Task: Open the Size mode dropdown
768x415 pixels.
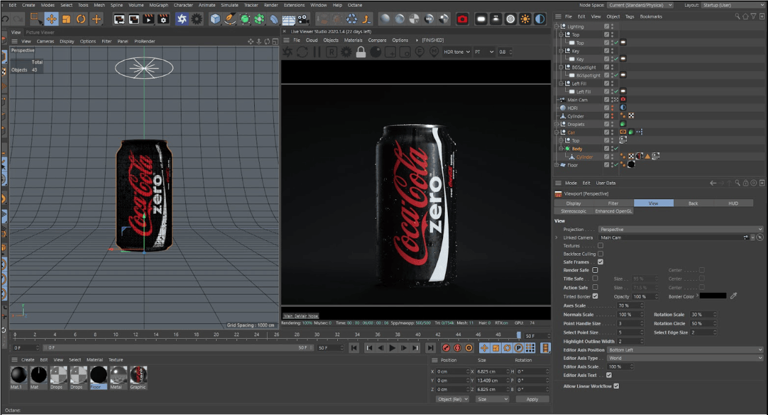Action: [492, 399]
